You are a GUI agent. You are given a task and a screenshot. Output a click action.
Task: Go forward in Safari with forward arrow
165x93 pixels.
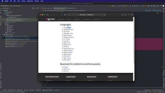(x=54, y=15)
